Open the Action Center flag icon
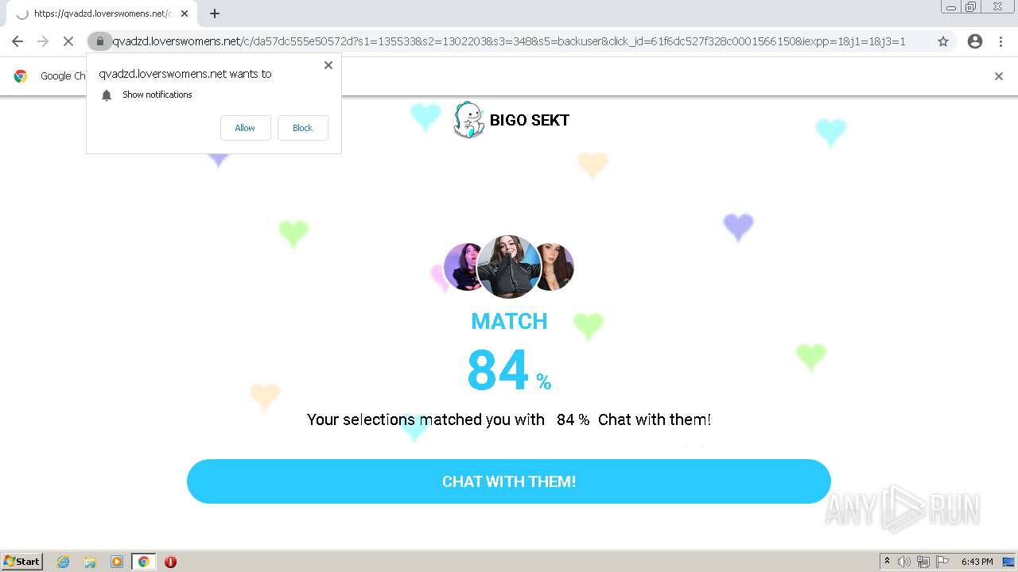 tap(942, 562)
